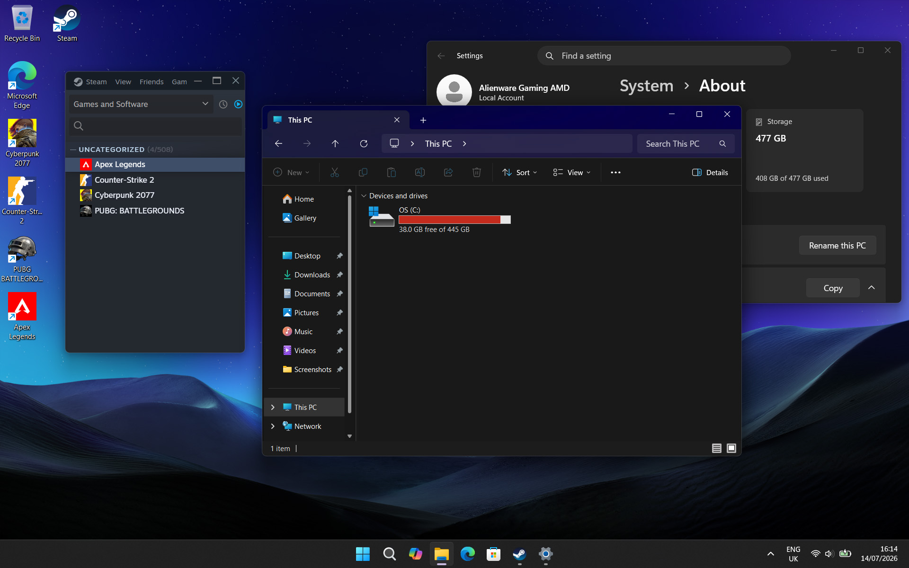Open the Apex Legends desktop shortcut
This screenshot has height=568, width=909.
(22, 316)
